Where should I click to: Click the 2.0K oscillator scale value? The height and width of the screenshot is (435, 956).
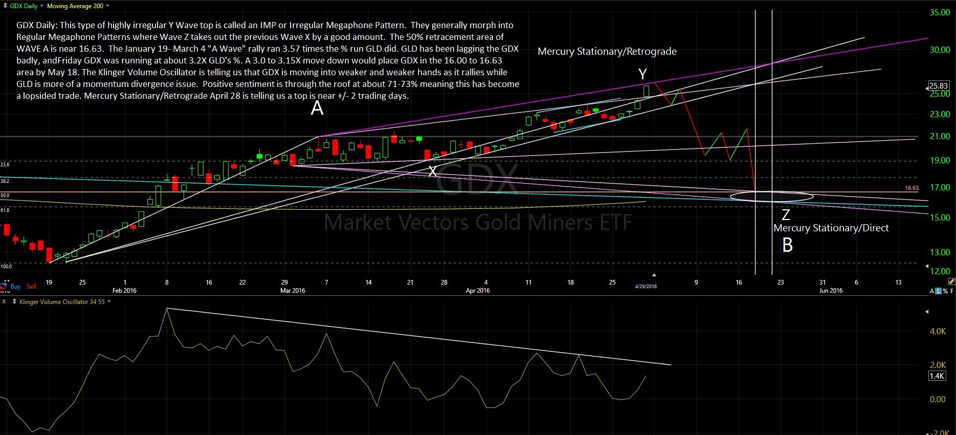pyautogui.click(x=938, y=365)
